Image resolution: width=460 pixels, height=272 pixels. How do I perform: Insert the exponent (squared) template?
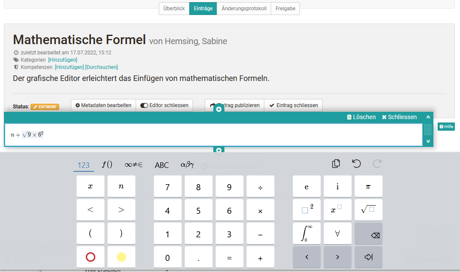pos(306,209)
